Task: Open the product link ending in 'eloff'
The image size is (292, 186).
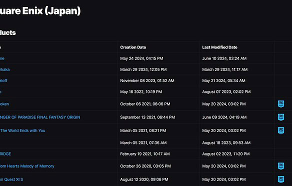Action: click(x=3, y=80)
